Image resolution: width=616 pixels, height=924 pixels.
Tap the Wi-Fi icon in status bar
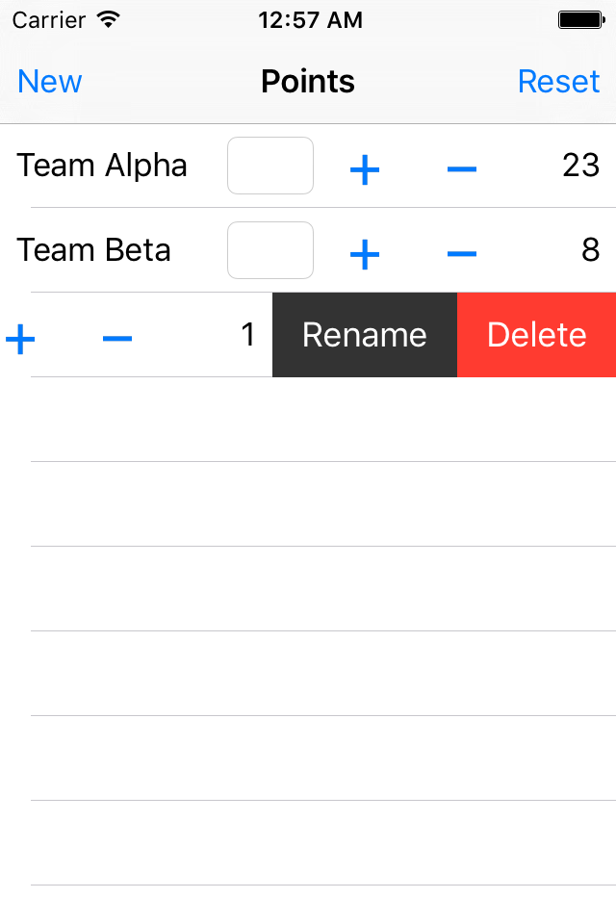click(x=109, y=20)
